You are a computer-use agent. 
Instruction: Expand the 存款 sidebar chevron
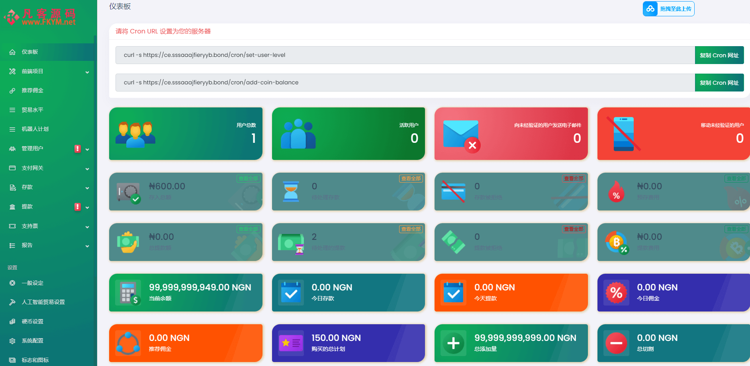[87, 188]
